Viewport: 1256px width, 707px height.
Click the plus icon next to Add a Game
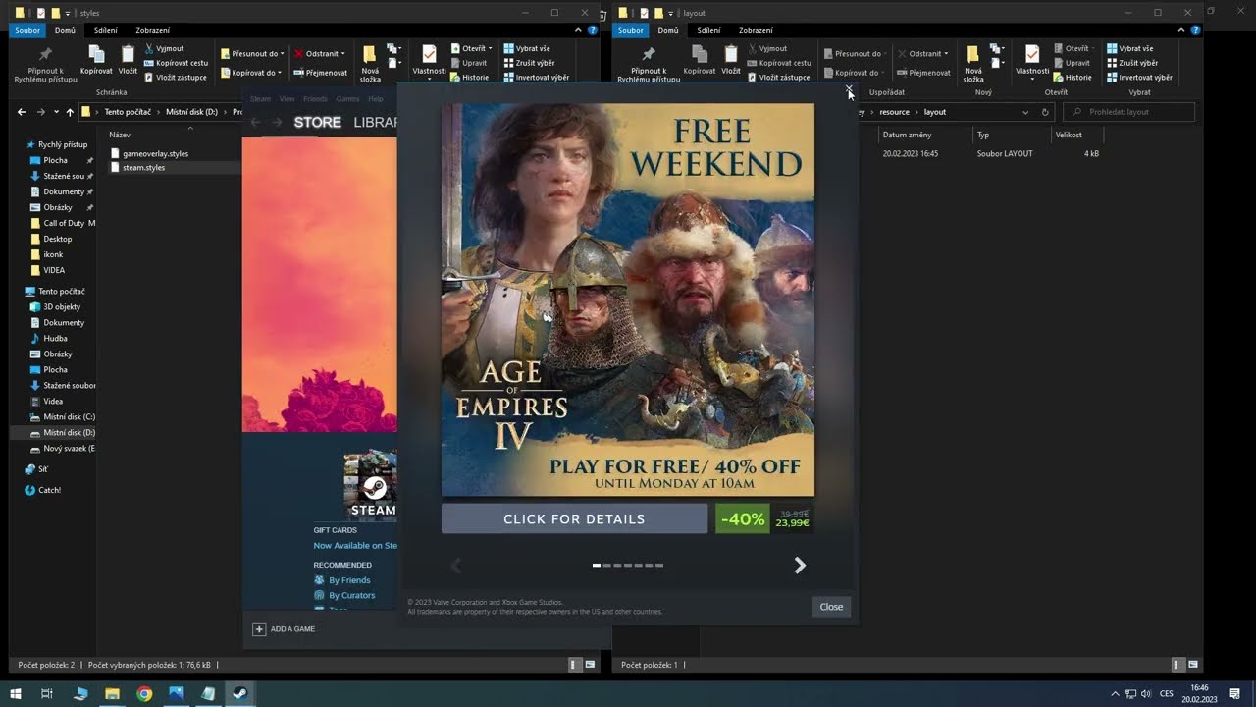[x=259, y=629]
